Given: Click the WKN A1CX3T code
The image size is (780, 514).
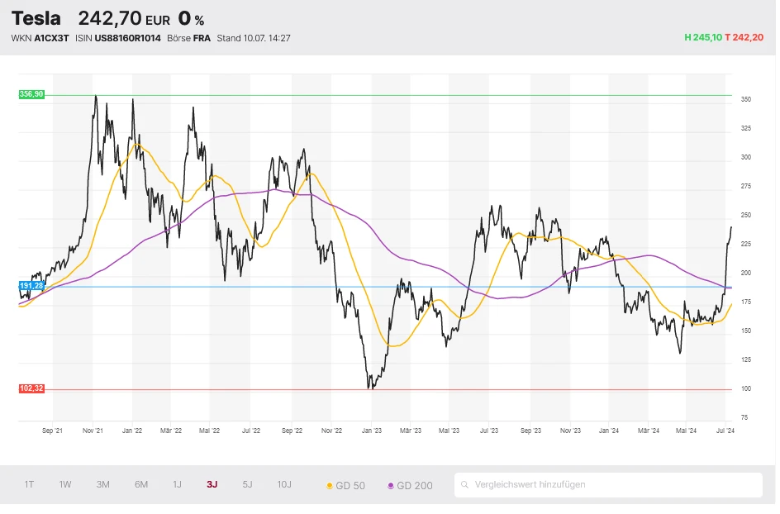Looking at the screenshot, I should point(51,38).
